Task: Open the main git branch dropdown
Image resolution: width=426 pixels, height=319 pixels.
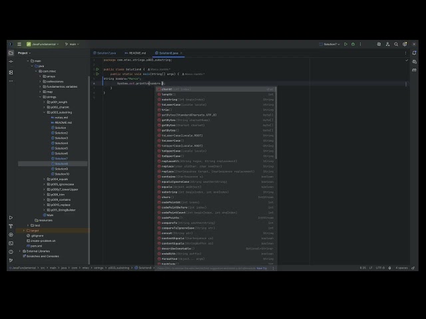Action: (72, 45)
